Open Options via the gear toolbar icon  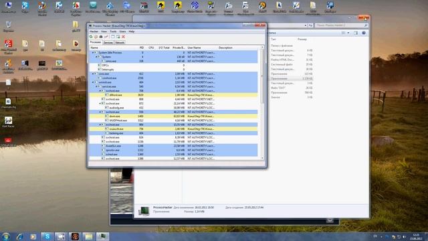[96, 37]
